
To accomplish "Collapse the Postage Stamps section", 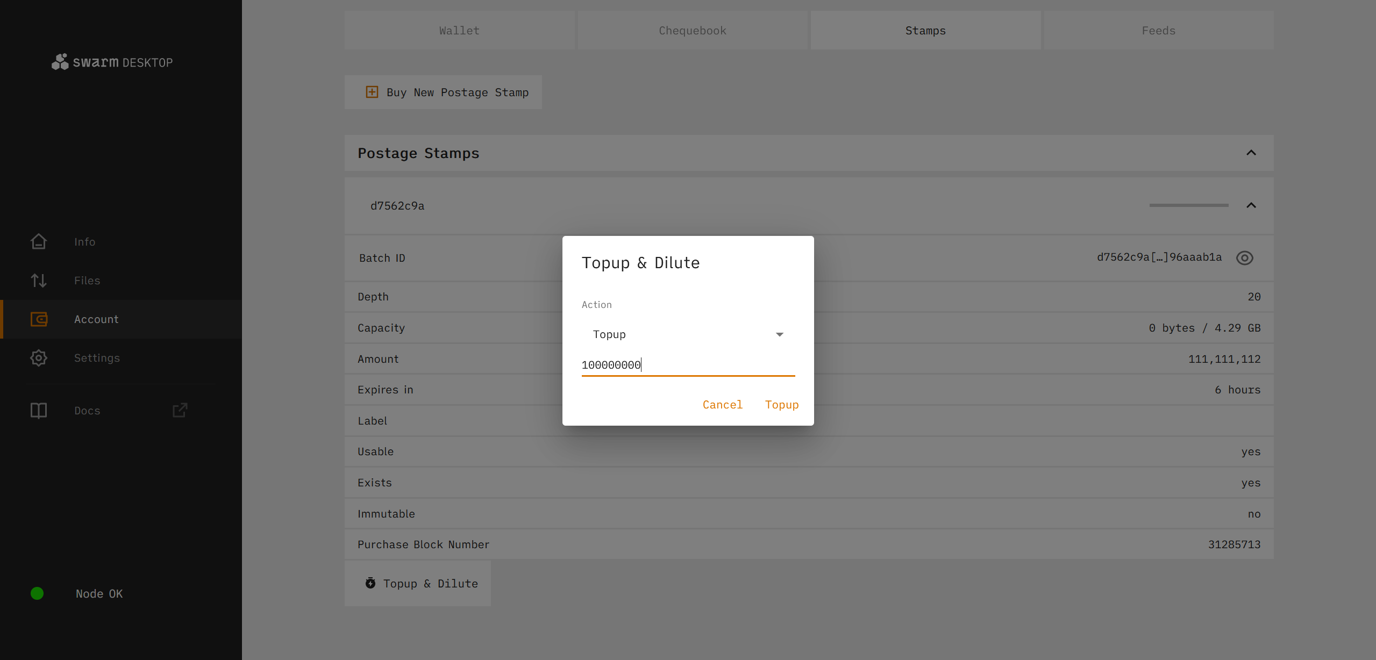I will pyautogui.click(x=1251, y=153).
